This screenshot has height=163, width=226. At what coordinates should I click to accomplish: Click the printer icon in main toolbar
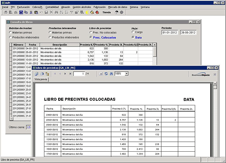pos(5,13)
